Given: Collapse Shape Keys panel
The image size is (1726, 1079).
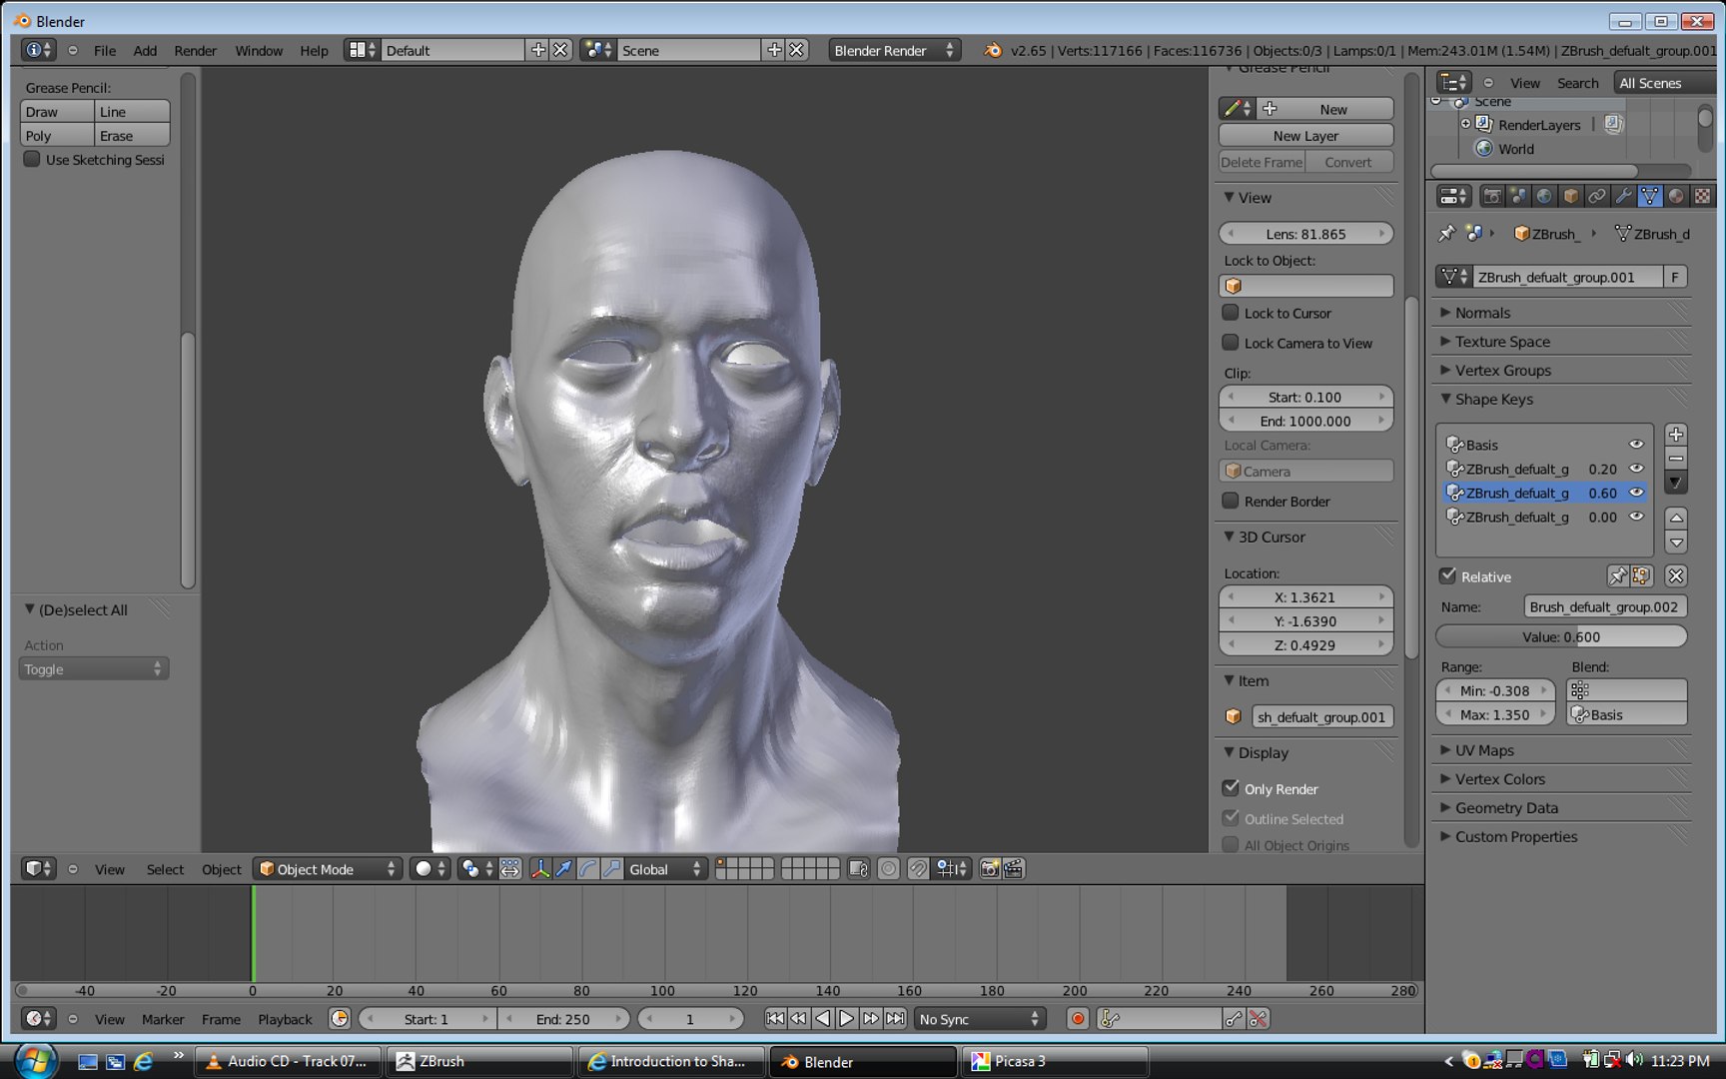Looking at the screenshot, I should (1493, 400).
